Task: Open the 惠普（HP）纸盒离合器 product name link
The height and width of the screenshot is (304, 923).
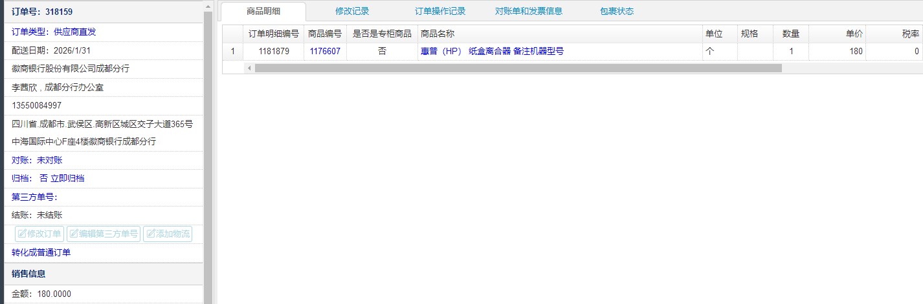Action: click(492, 51)
